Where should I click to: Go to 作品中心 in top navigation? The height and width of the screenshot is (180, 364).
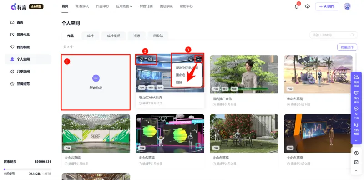pyautogui.click(x=102, y=6)
